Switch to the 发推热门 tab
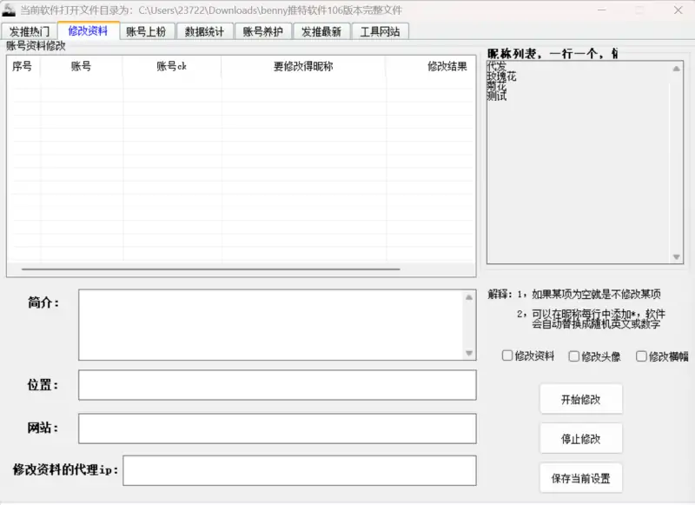This screenshot has height=505, width=695. [x=29, y=31]
